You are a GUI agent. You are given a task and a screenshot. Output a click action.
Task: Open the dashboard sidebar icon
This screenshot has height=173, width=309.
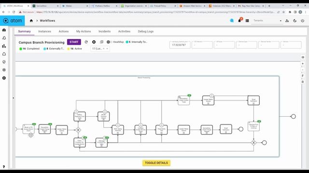pos(4,30)
